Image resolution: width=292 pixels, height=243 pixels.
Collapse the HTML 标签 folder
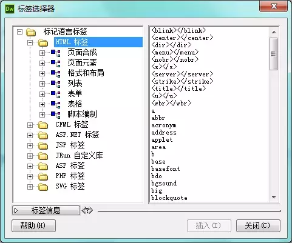point(30,42)
